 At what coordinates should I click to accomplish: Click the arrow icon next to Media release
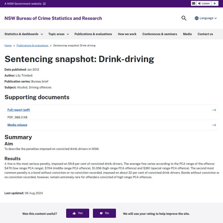pyautogui.click(x=214, y=125)
